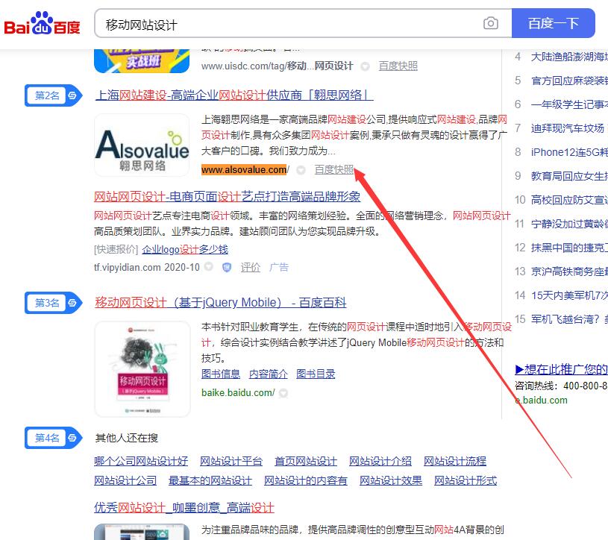Click the 想在此推广您的 promotion link
The image size is (608, 540).
[x=561, y=369]
